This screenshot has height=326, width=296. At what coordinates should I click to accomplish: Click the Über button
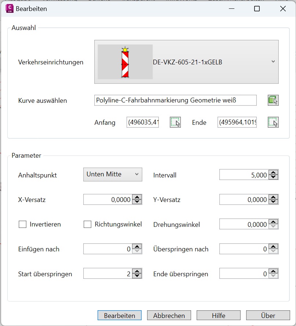click(268, 315)
